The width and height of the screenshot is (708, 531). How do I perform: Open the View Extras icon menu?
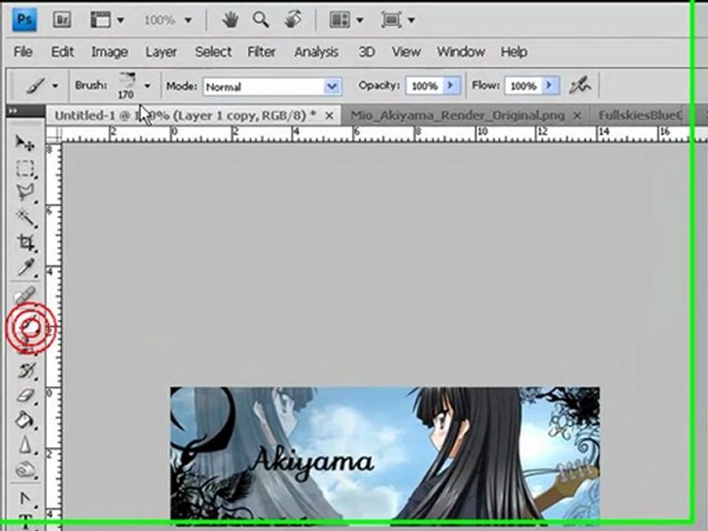pyautogui.click(x=106, y=21)
